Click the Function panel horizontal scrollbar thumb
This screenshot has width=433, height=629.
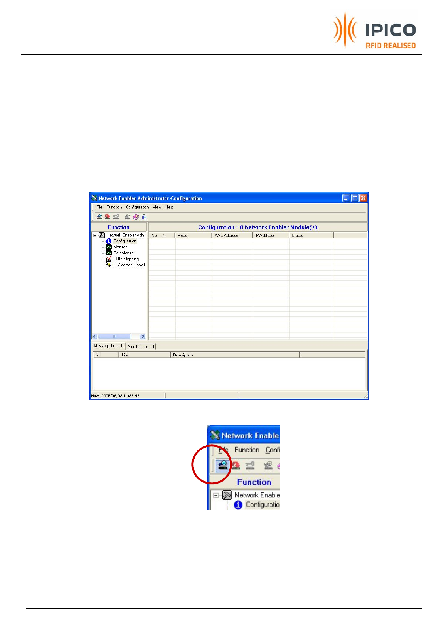click(115, 337)
